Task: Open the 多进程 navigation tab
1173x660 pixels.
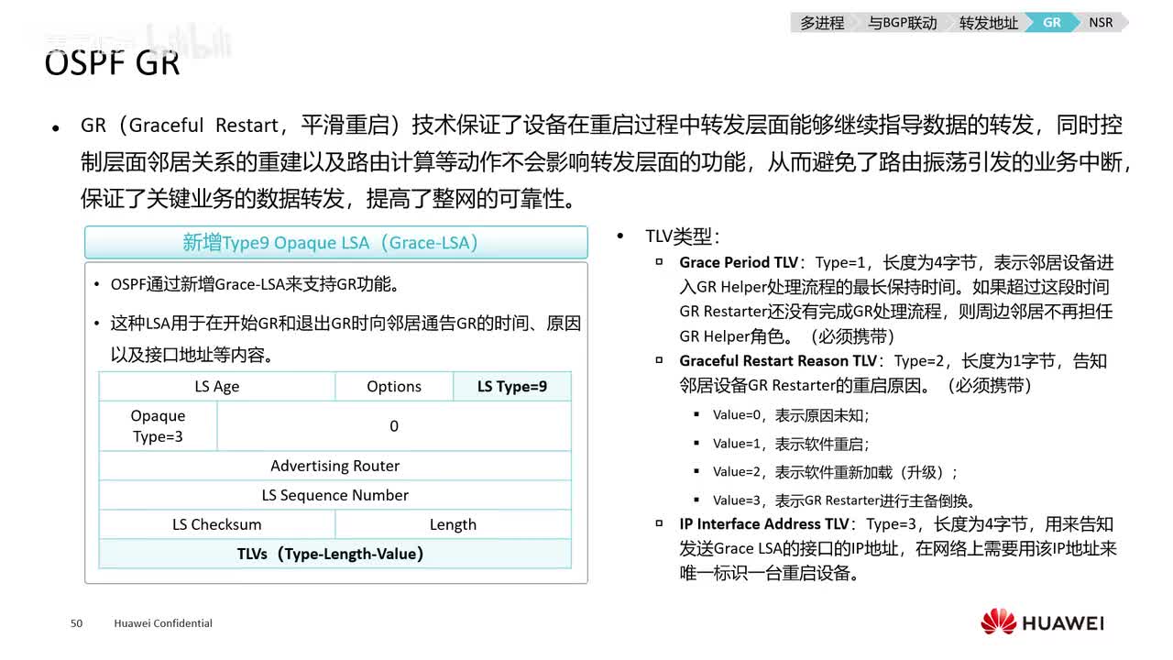Action: click(x=822, y=23)
